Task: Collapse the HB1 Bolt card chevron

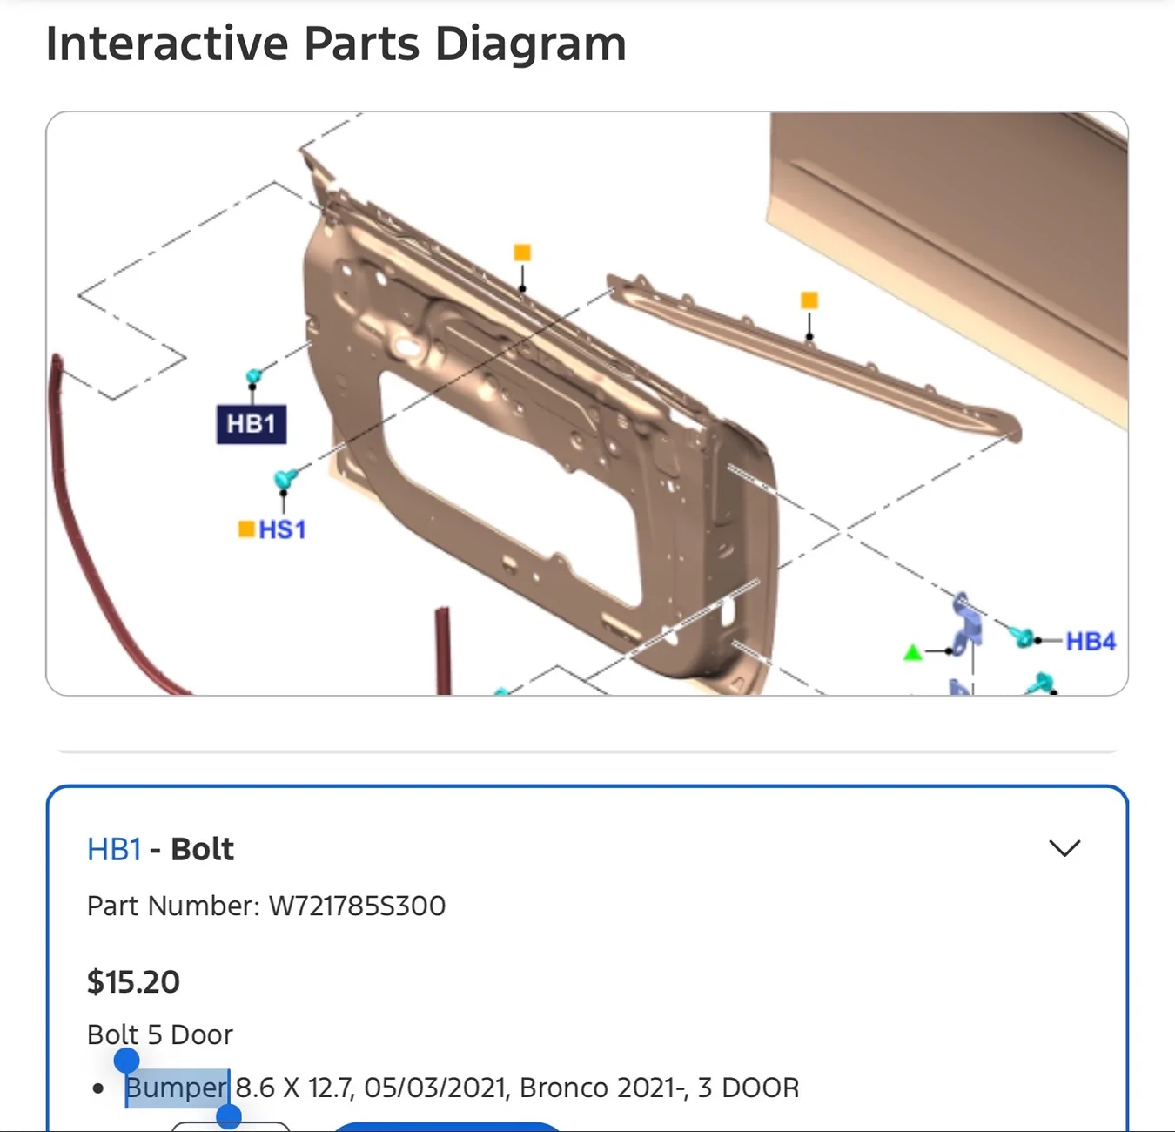Action: [1064, 848]
